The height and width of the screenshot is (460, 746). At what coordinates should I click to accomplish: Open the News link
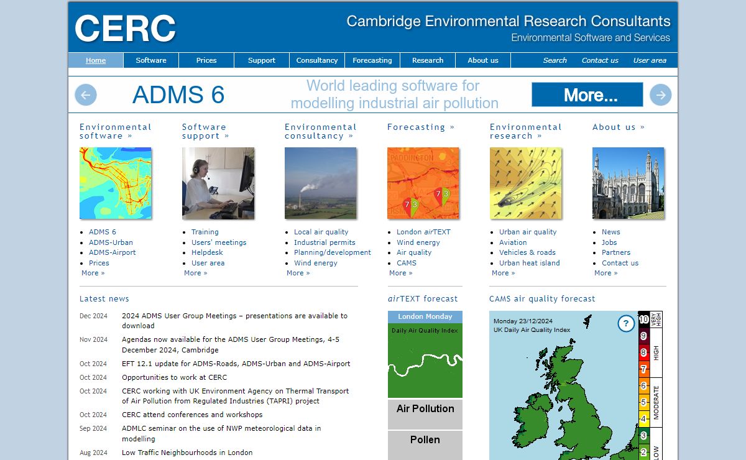[611, 232]
